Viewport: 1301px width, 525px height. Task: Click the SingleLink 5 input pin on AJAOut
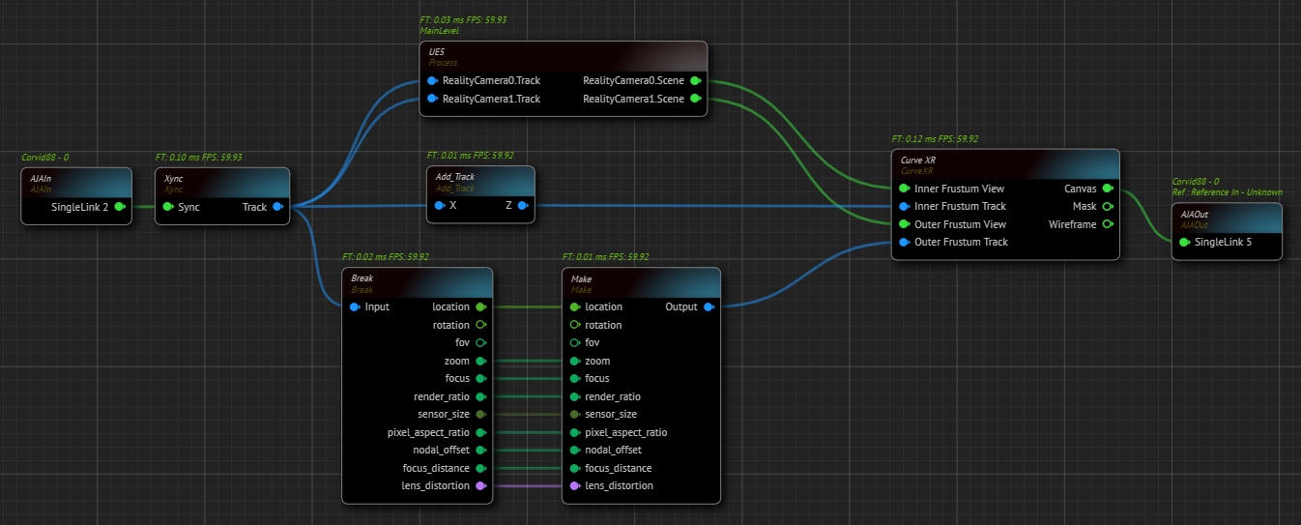coord(1184,242)
